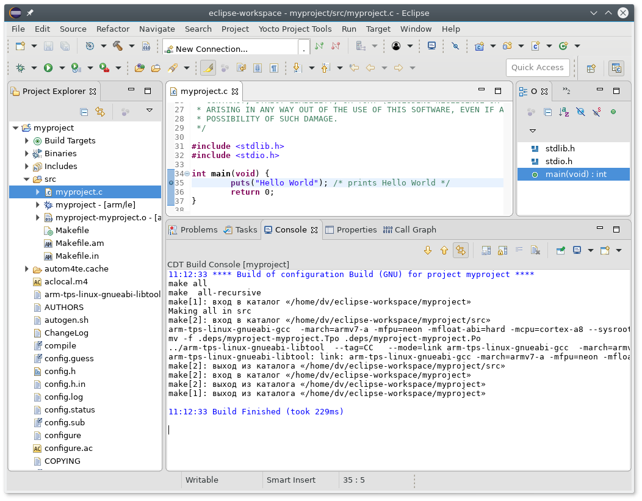
Task: Toggle Hide Fields in Outline view
Action: 580,112
